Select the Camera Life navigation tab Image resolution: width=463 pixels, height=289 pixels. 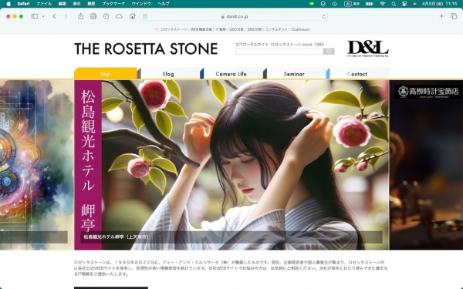[x=231, y=74]
